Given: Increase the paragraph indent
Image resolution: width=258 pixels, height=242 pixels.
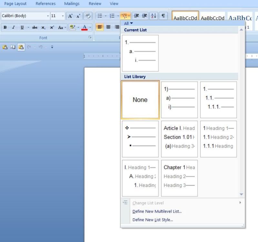Looking at the screenshot, I should pyautogui.click(x=144, y=16).
